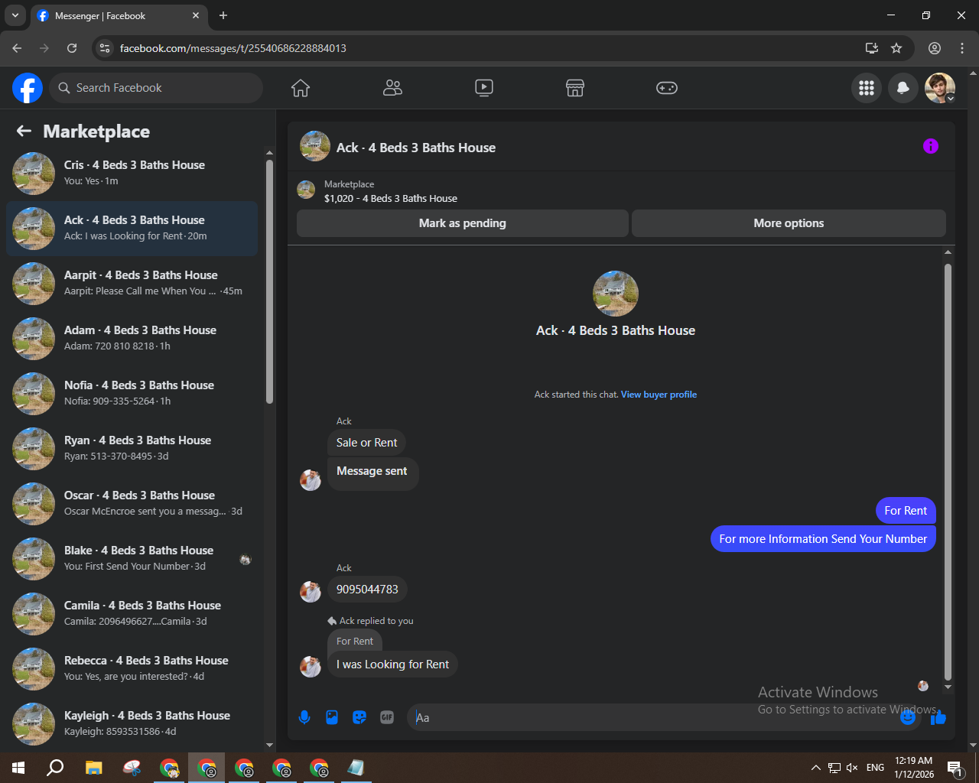The width and height of the screenshot is (979, 783).
Task: Open a new browser tab
Action: 223,15
